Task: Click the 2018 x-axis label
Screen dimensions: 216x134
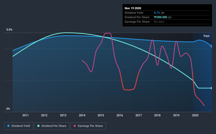Action: (x=157, y=115)
